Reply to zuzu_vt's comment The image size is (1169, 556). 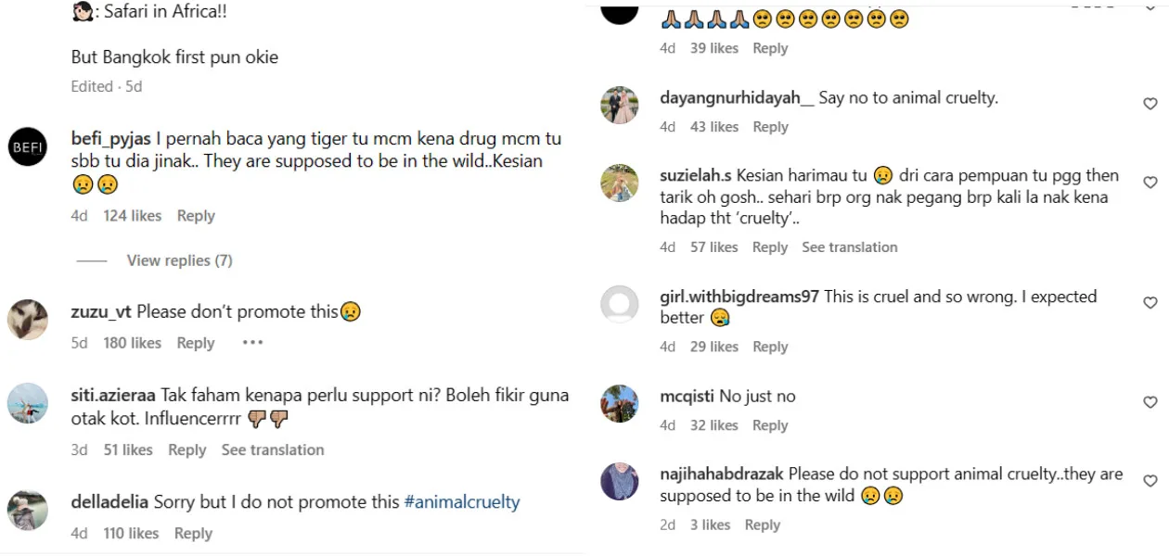196,343
